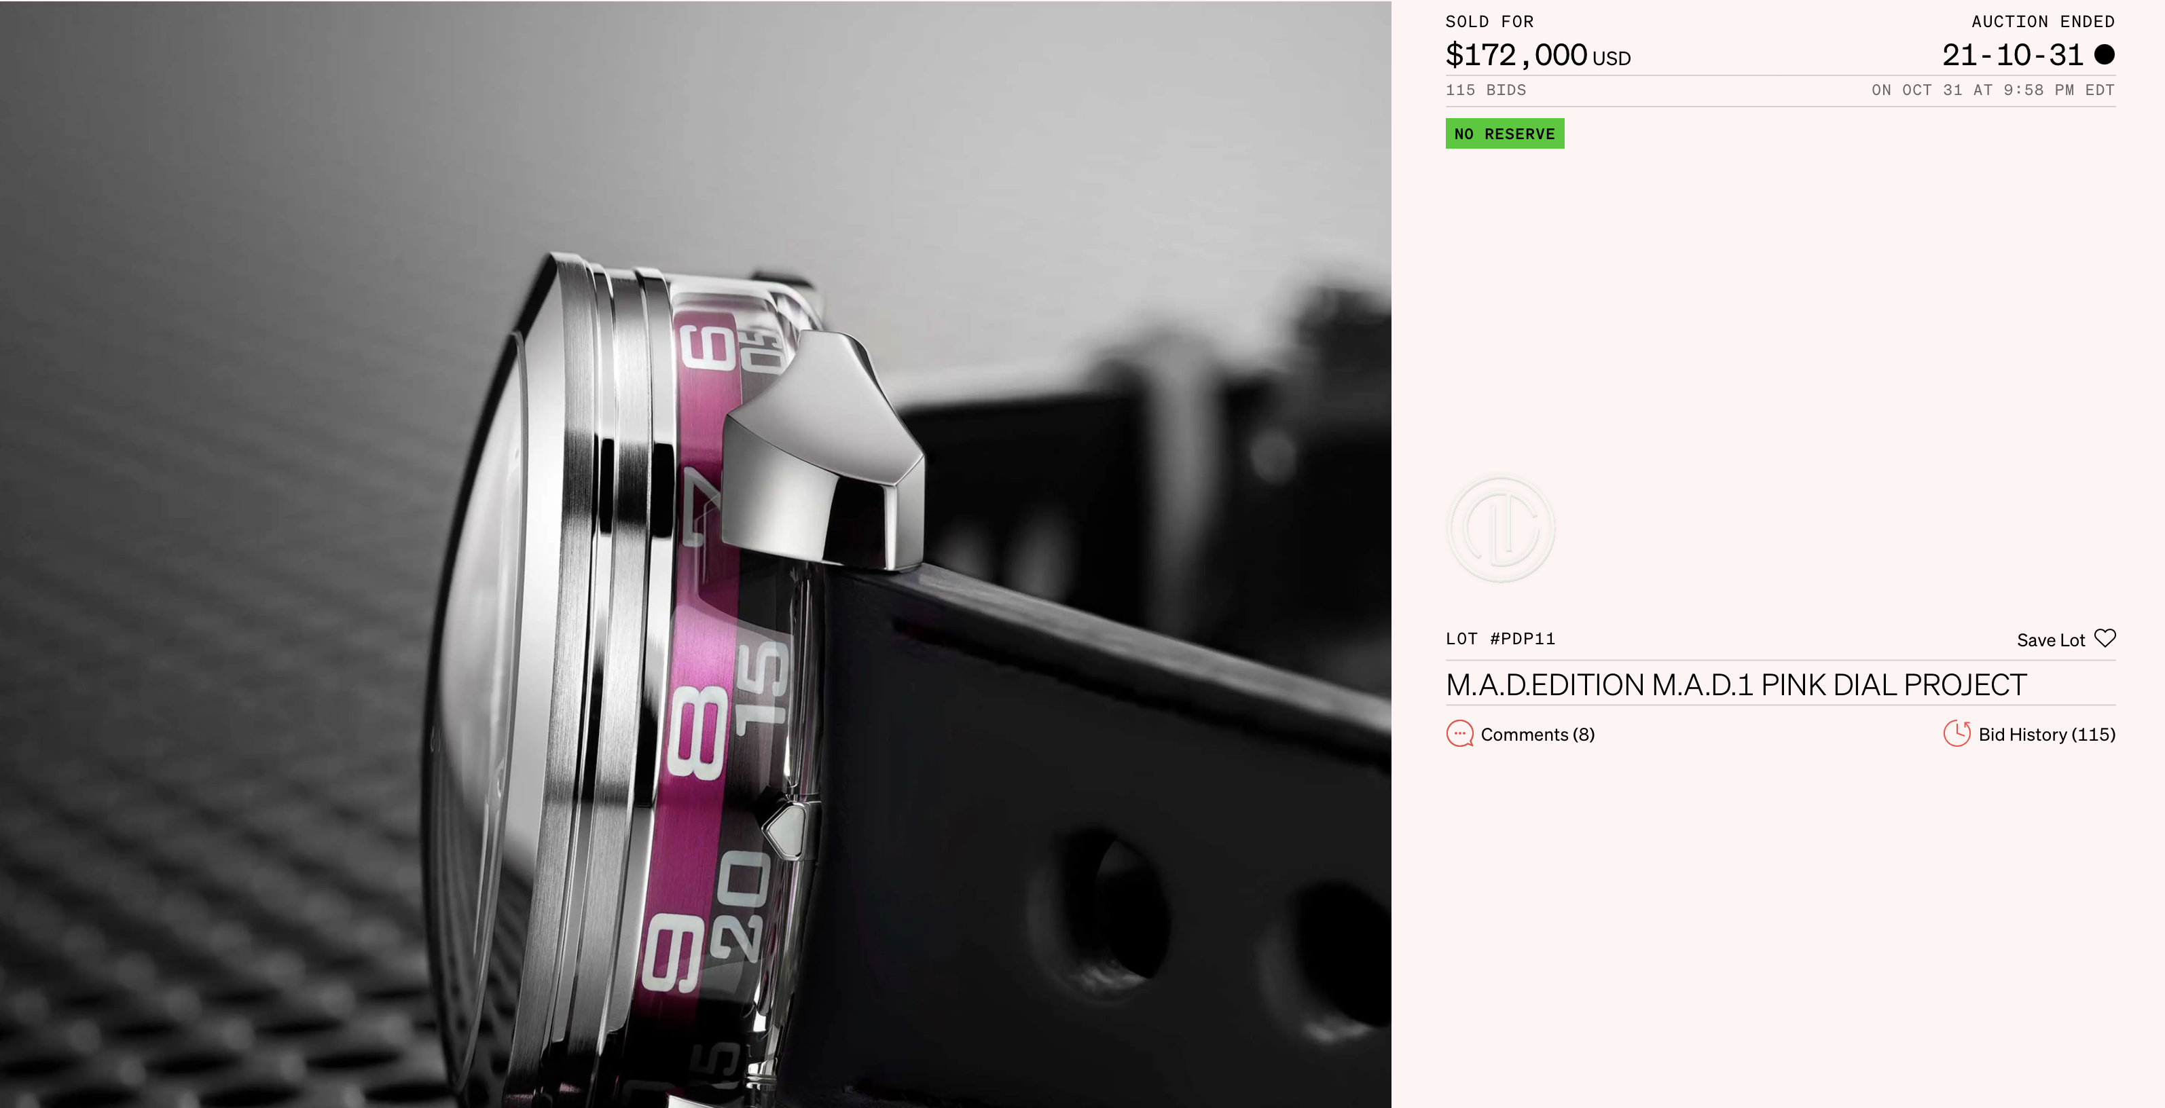
Task: Click the red clock bid history icon
Action: click(1957, 733)
